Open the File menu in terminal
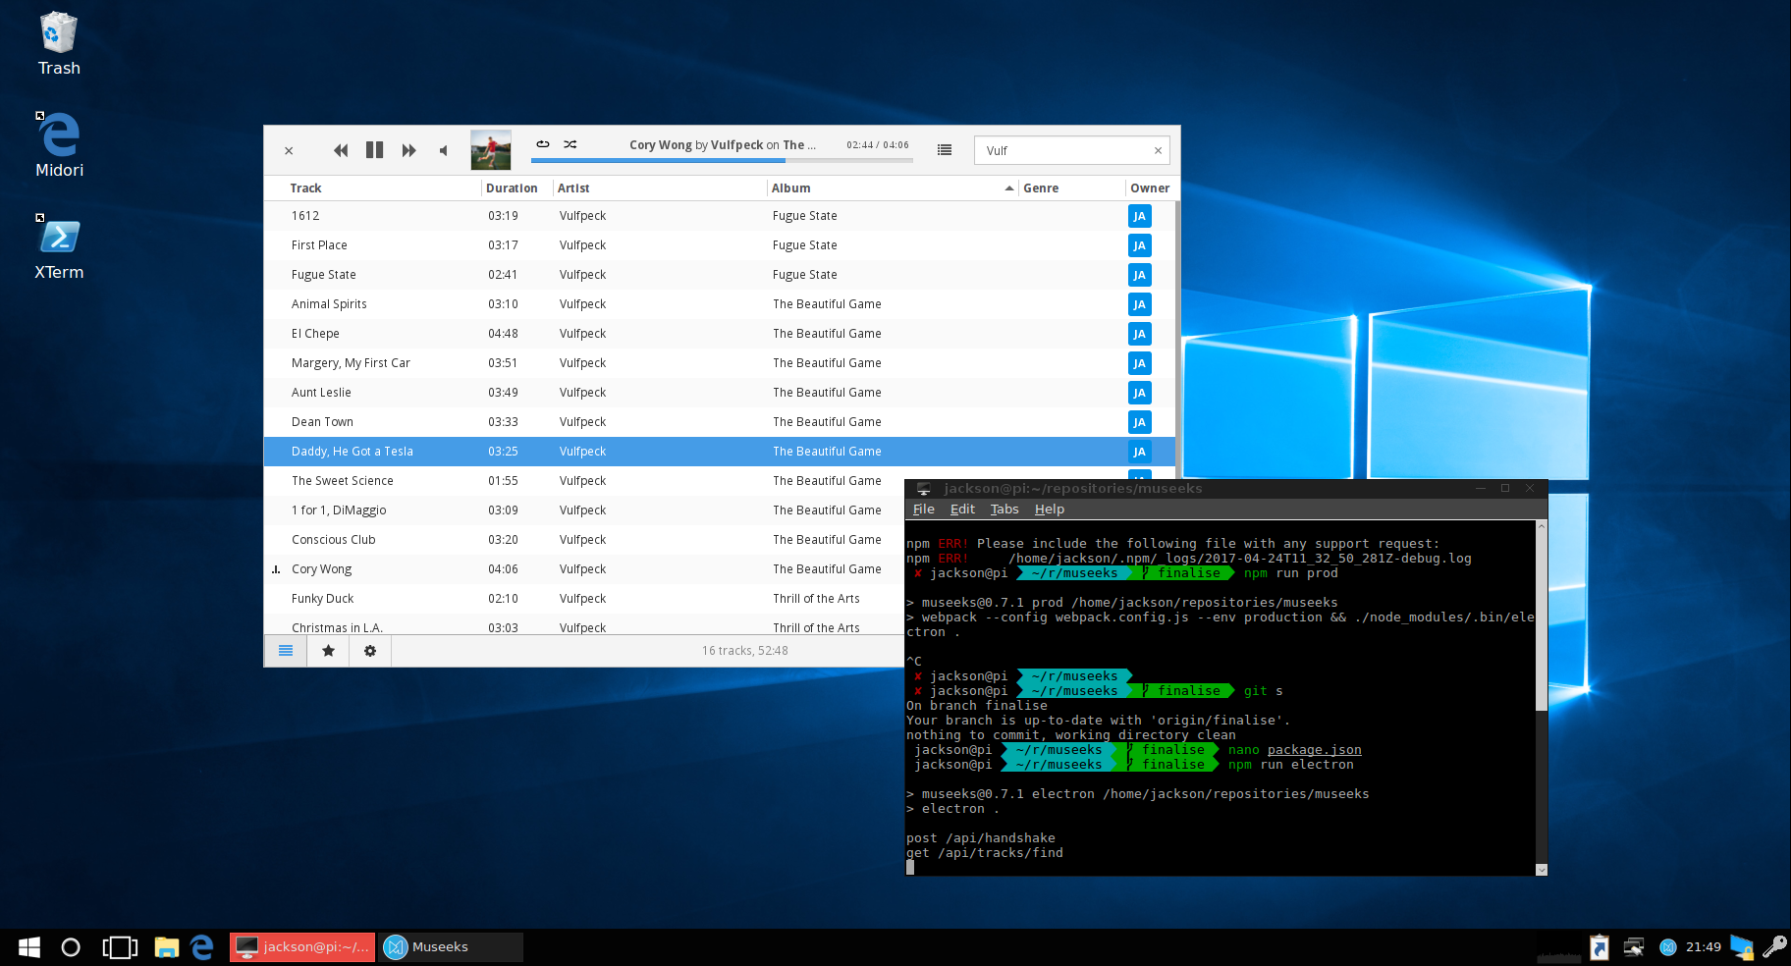The image size is (1791, 966). coord(924,510)
